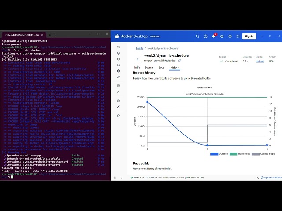Open the apps grid icon in the header
Viewport: 282px width, 211px height.
pyautogui.click(x=238, y=36)
